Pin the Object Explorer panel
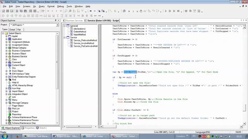248x139 pixels. [55, 20]
